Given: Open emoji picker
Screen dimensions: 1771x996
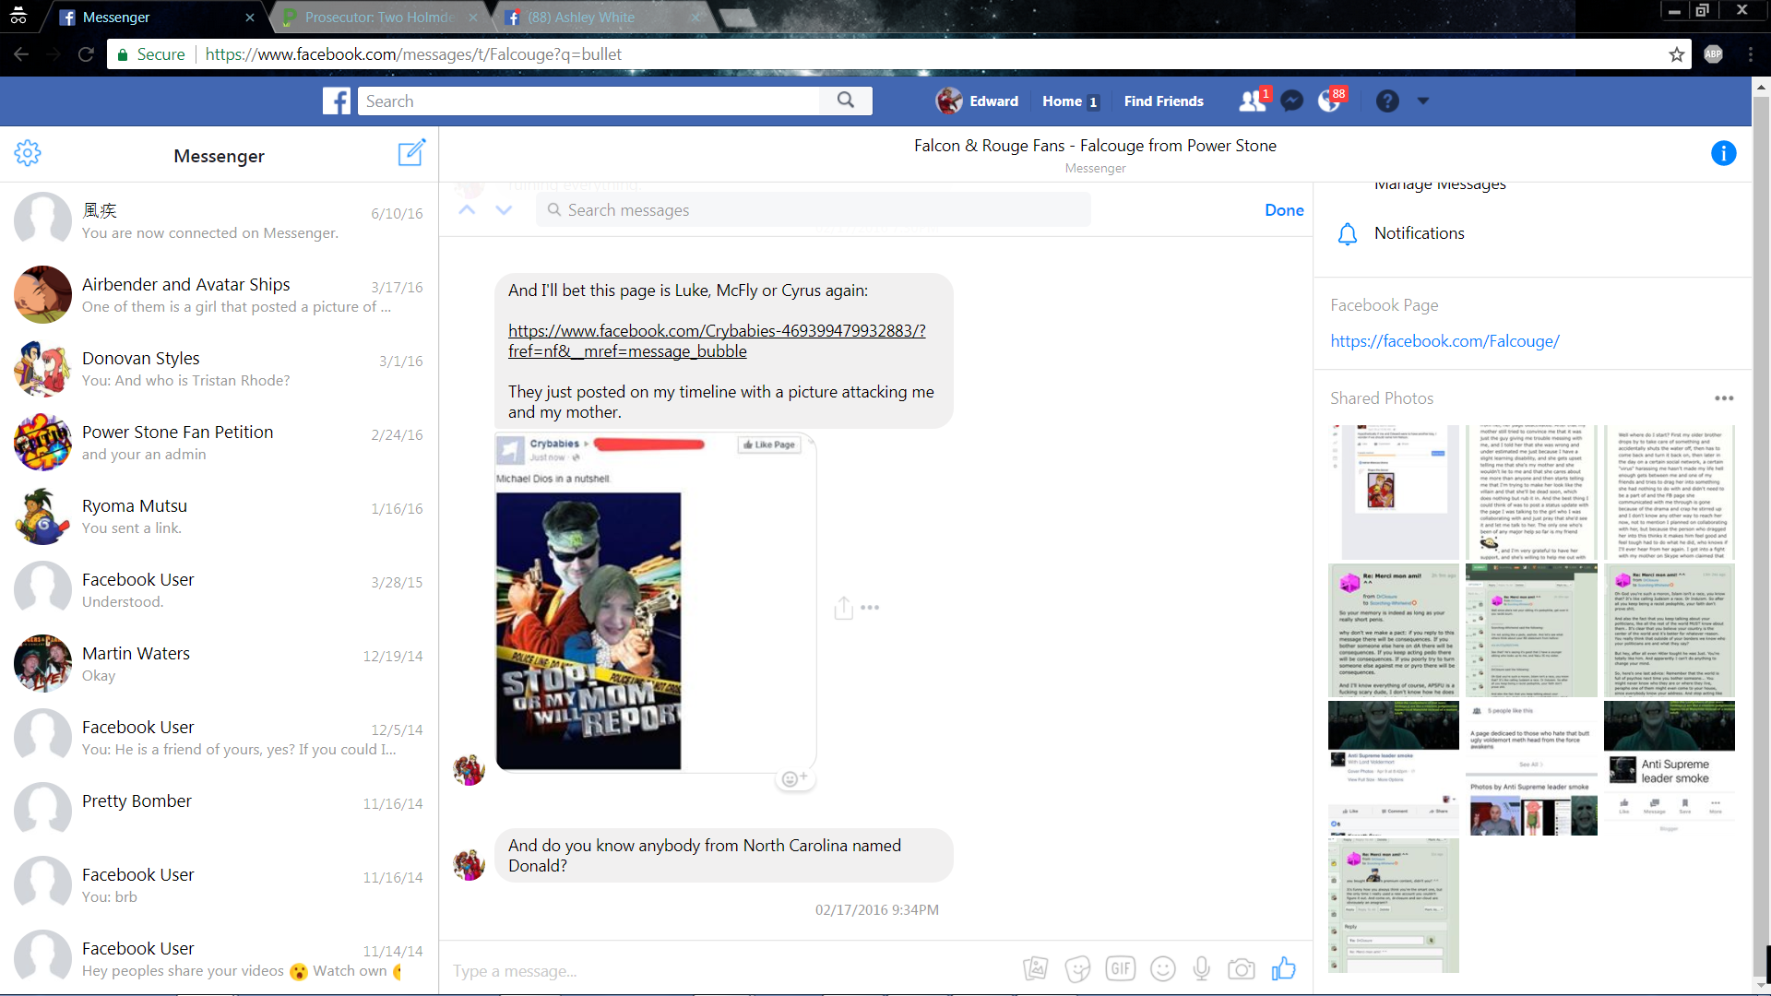Looking at the screenshot, I should click(1163, 968).
